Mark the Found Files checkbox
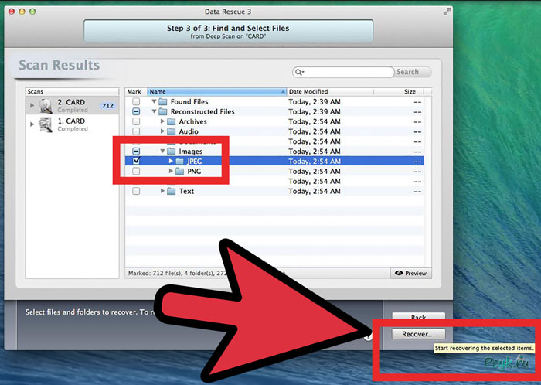Image resolution: width=541 pixels, height=385 pixels. 136,101
